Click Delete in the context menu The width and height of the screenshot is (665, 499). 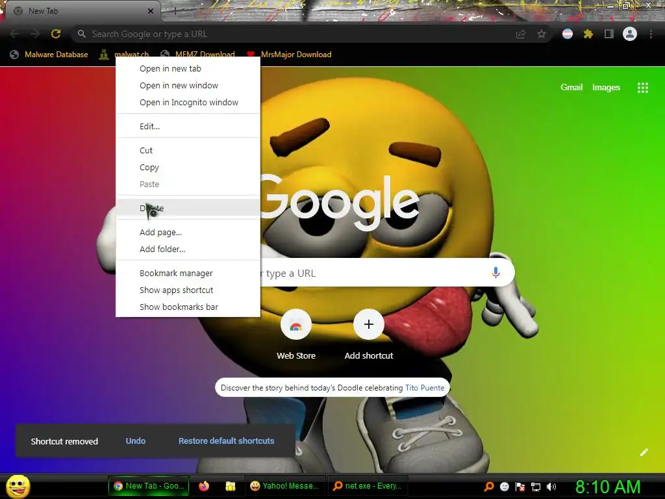[188, 209]
